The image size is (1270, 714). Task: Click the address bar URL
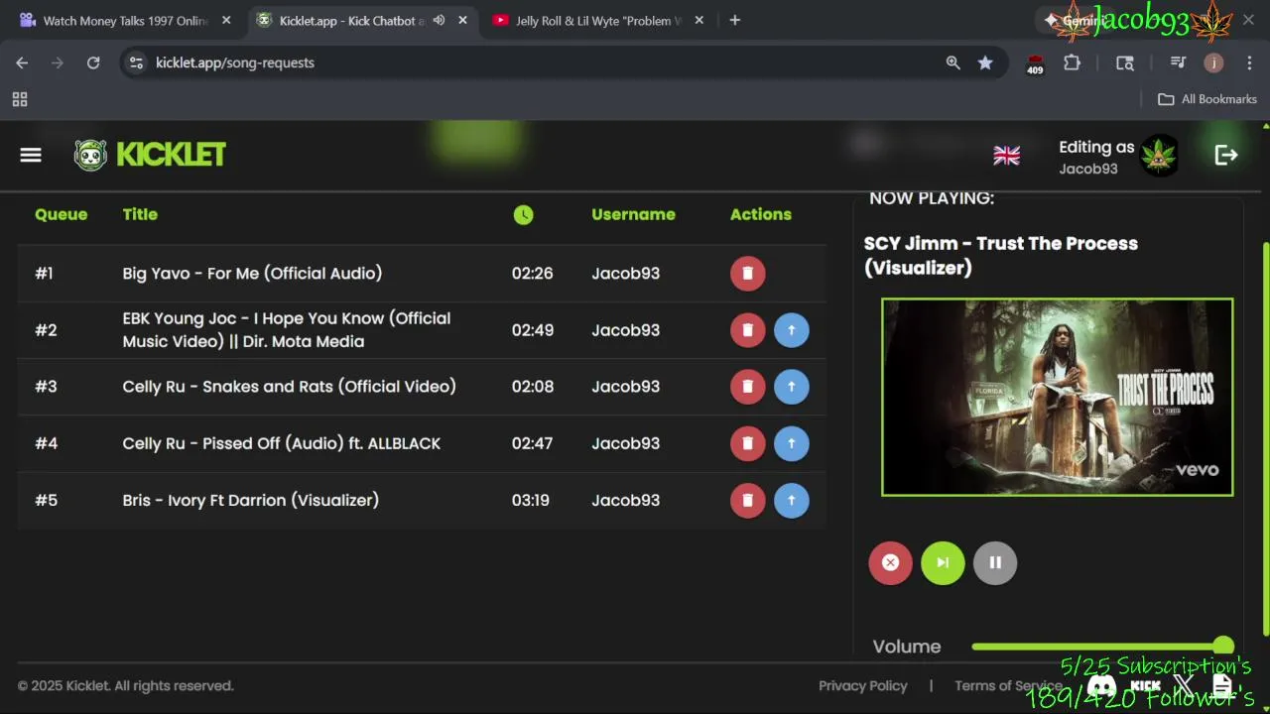pos(235,62)
